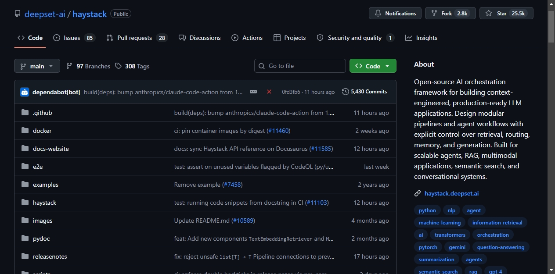Open the Pull requests tab
This screenshot has width=555, height=274.
pyautogui.click(x=137, y=38)
